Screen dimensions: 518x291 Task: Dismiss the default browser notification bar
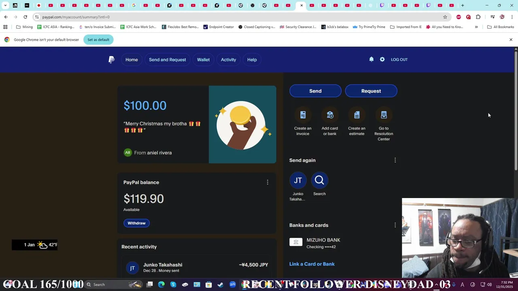pos(511,40)
